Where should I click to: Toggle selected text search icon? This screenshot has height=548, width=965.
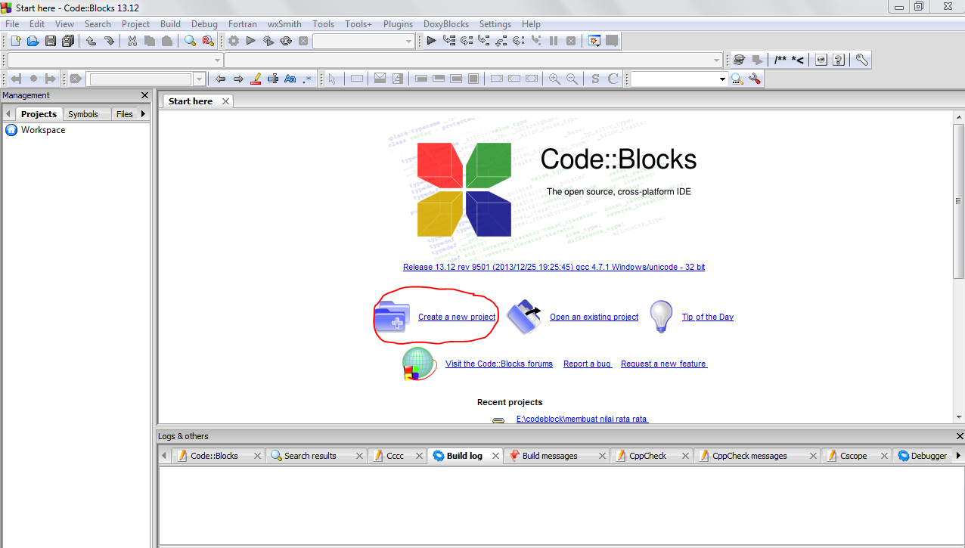273,79
